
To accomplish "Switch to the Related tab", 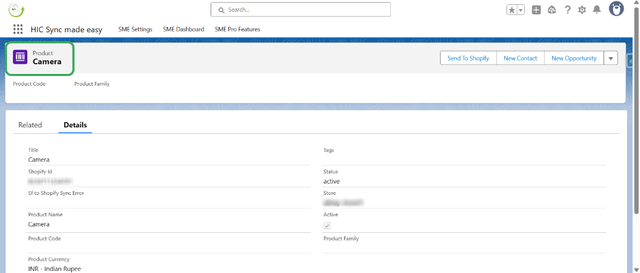I will coord(30,125).
